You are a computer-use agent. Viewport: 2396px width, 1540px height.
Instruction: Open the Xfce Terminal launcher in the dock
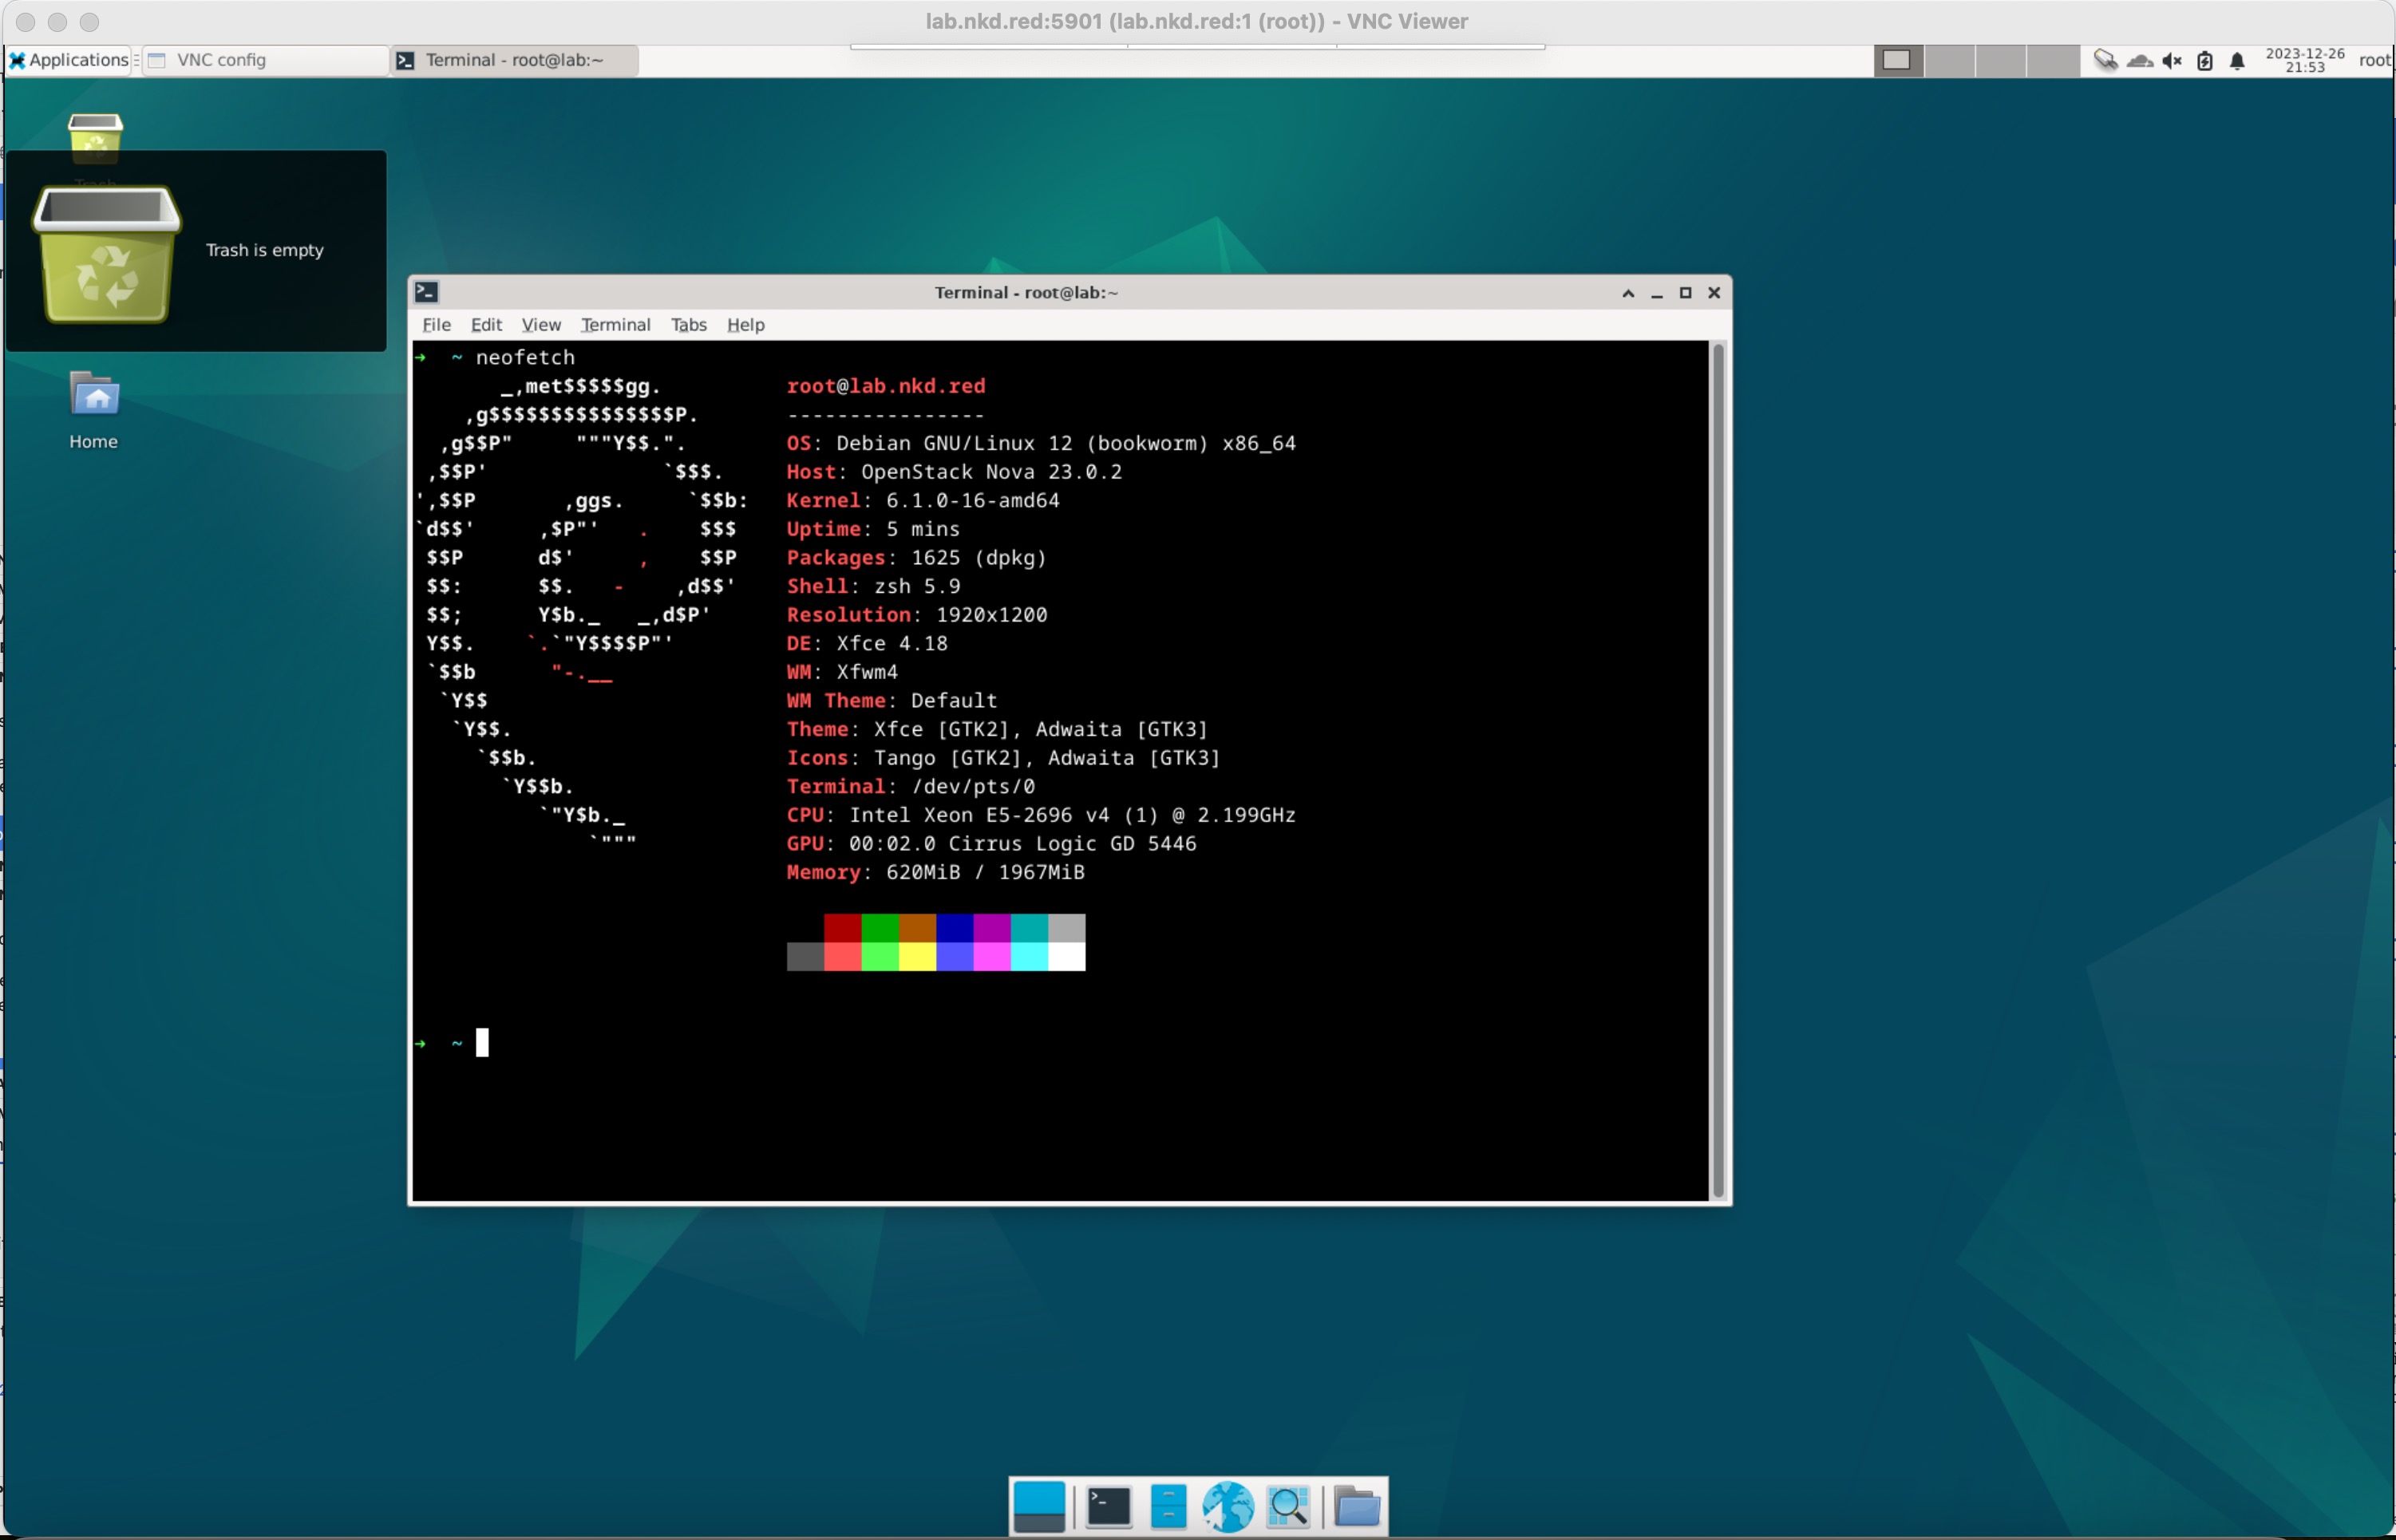pyautogui.click(x=1108, y=1505)
